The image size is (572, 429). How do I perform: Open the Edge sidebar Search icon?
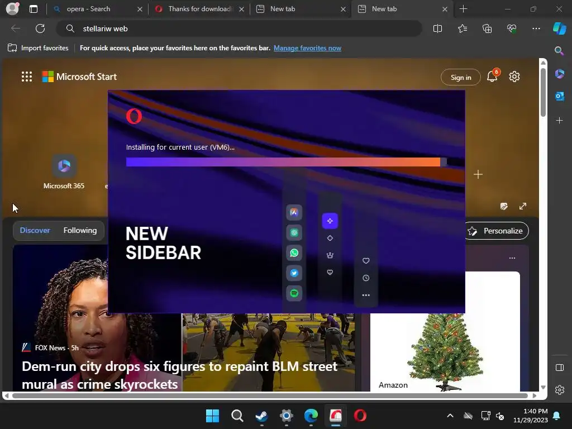(559, 51)
